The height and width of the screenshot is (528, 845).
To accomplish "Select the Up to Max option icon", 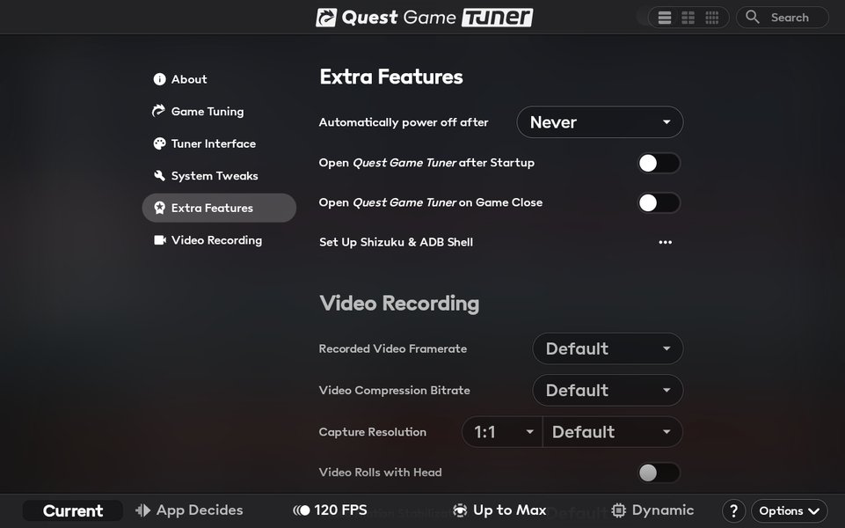I will pyautogui.click(x=460, y=510).
